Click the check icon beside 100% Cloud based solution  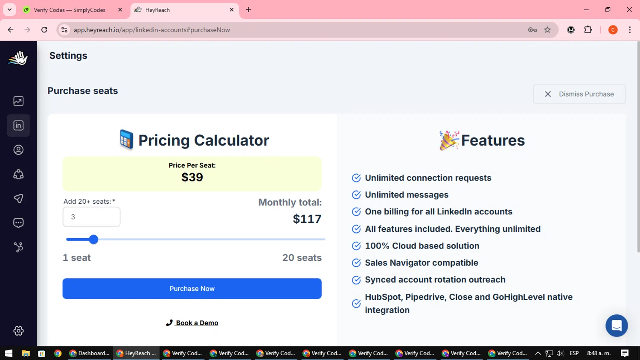click(x=356, y=246)
